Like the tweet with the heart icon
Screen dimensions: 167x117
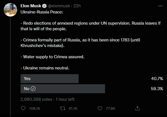(100, 108)
